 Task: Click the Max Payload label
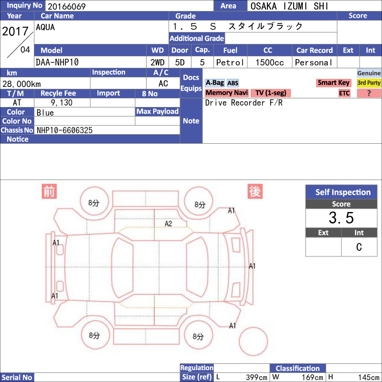coord(158,112)
